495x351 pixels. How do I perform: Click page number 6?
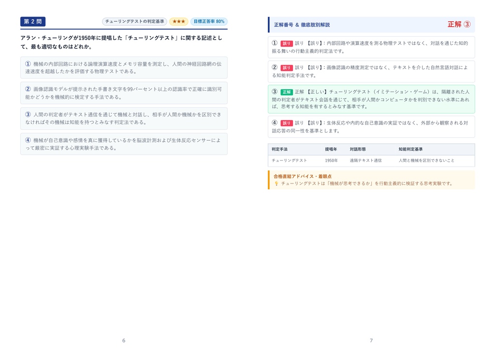(x=124, y=340)
